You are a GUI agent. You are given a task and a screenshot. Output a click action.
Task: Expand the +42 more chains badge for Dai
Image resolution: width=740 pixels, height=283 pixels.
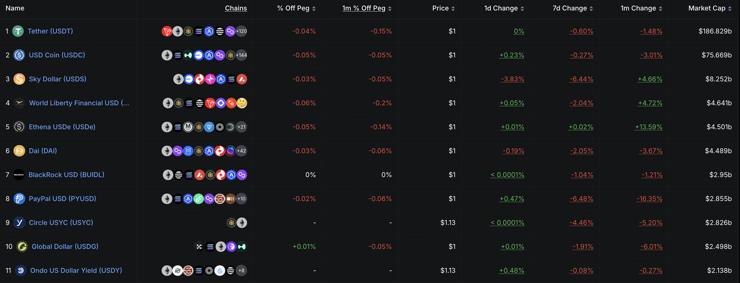point(242,151)
